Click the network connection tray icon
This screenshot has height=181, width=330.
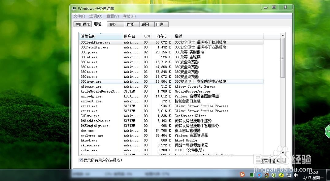coord(288,175)
